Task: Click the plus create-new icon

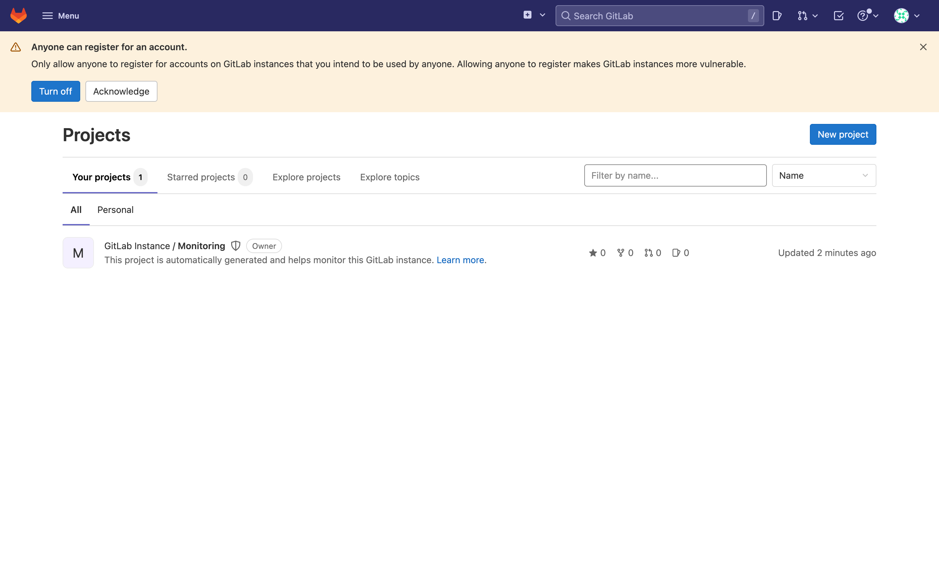Action: (x=527, y=15)
